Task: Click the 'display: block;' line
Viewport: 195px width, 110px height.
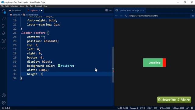Action: [x=39, y=62]
